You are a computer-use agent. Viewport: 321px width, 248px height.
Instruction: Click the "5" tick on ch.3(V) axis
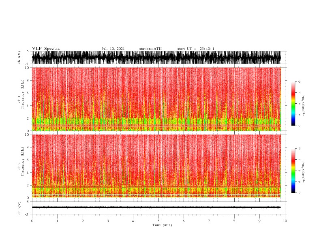pos(28,202)
